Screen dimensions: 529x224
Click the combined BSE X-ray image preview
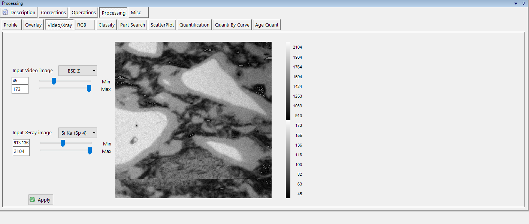[x=193, y=120]
